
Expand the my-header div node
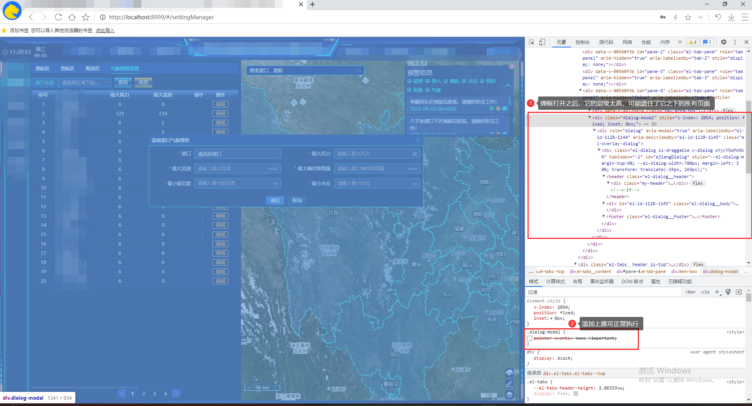[x=608, y=183]
